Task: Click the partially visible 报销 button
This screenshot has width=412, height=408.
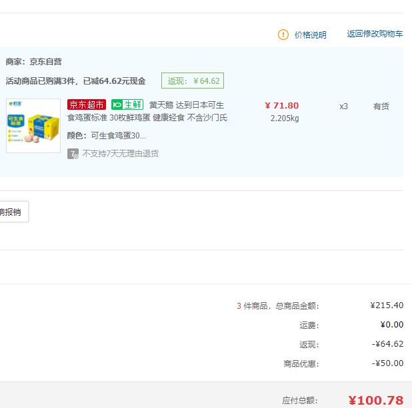Action: click(14, 212)
